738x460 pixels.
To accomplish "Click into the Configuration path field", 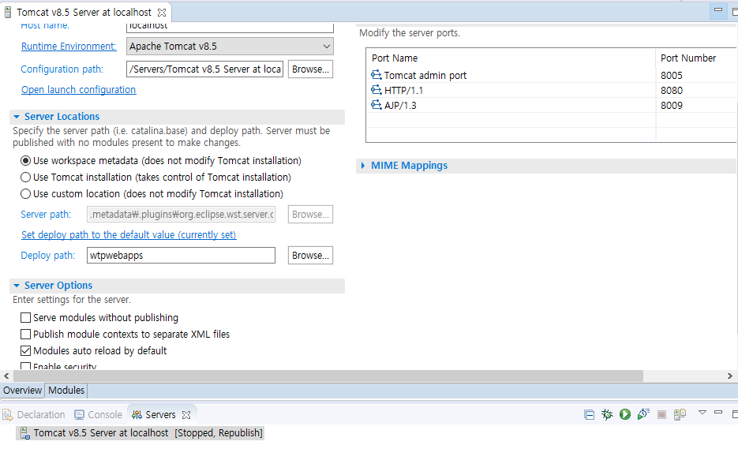I will [x=204, y=69].
